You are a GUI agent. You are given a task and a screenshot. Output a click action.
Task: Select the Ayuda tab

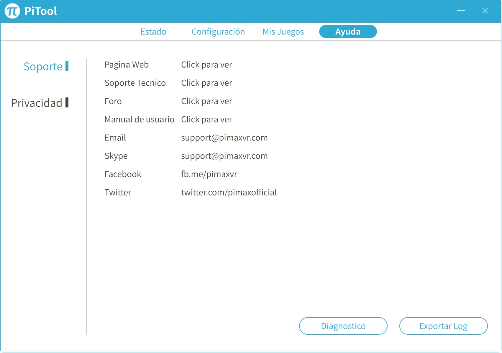click(x=348, y=32)
